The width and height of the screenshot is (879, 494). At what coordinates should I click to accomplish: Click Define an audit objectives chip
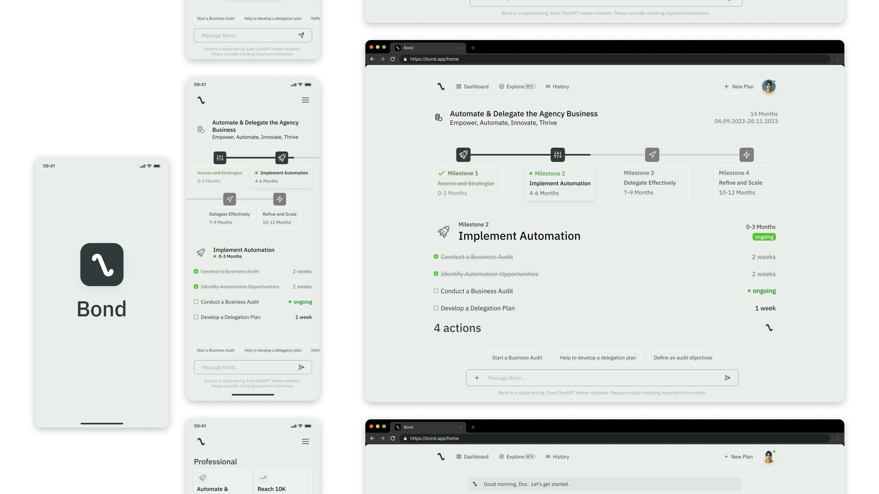[683, 358]
